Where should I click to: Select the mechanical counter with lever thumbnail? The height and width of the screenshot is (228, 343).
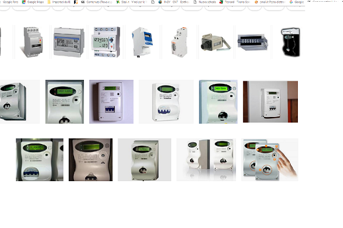(x=216, y=42)
